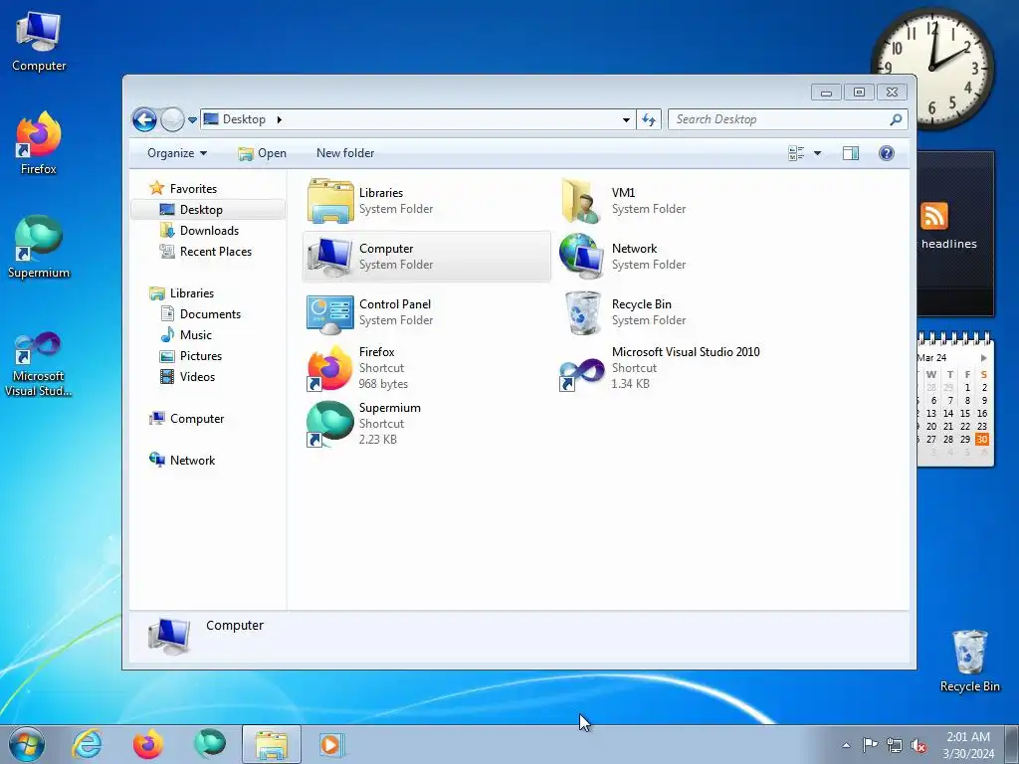The width and height of the screenshot is (1019, 764).
Task: Select Music library in navigation pane
Action: tap(195, 334)
